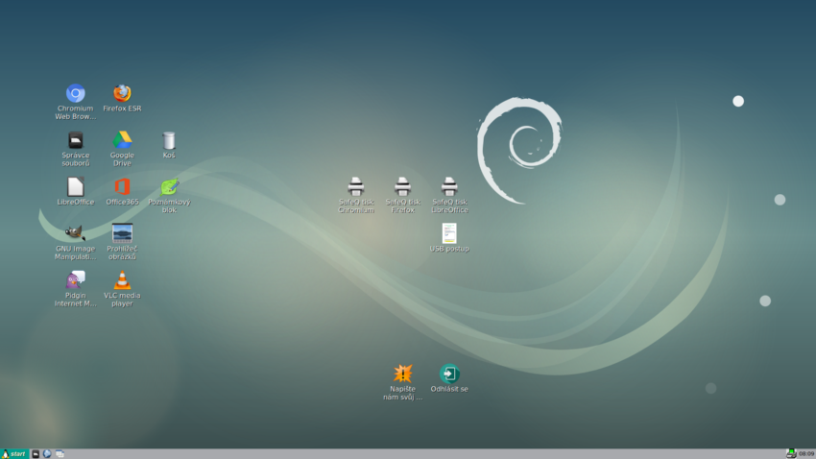The image size is (816, 459).
Task: Open the start menu in the taskbar
Action: [x=13, y=453]
